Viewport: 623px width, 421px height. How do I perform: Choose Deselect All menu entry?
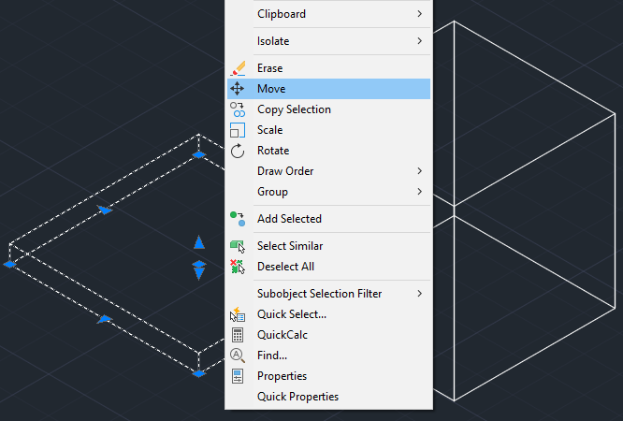[x=328, y=267]
